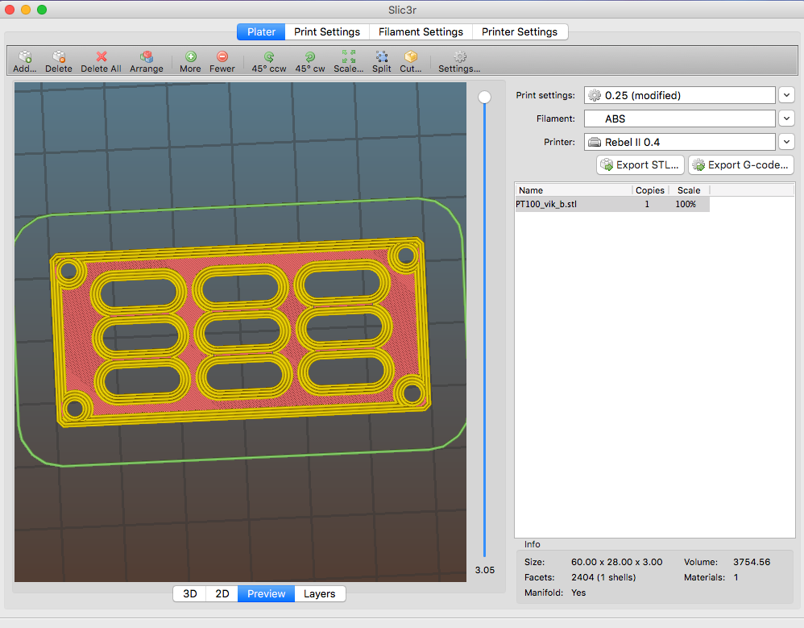Click the Delete toolbar icon
Viewport: 804px width, 628px height.
click(x=58, y=57)
